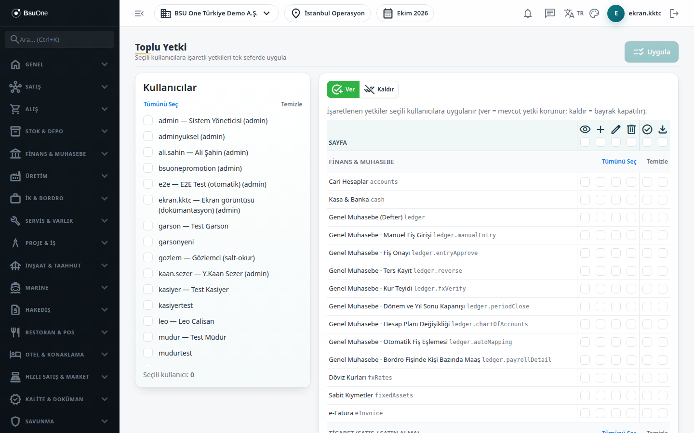This screenshot has height=433, width=694.
Task: Tick view permission for Kasa & Banka
Action: [x=585, y=200]
